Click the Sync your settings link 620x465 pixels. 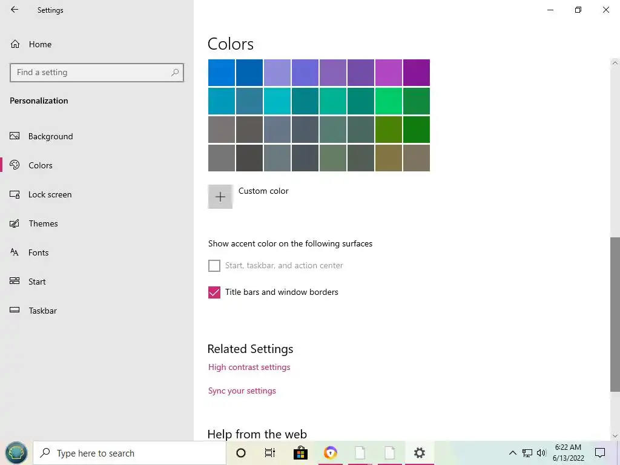[242, 391]
